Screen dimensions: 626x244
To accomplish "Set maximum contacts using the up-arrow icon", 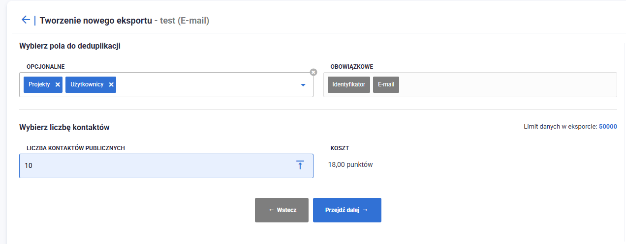I will click(x=300, y=165).
